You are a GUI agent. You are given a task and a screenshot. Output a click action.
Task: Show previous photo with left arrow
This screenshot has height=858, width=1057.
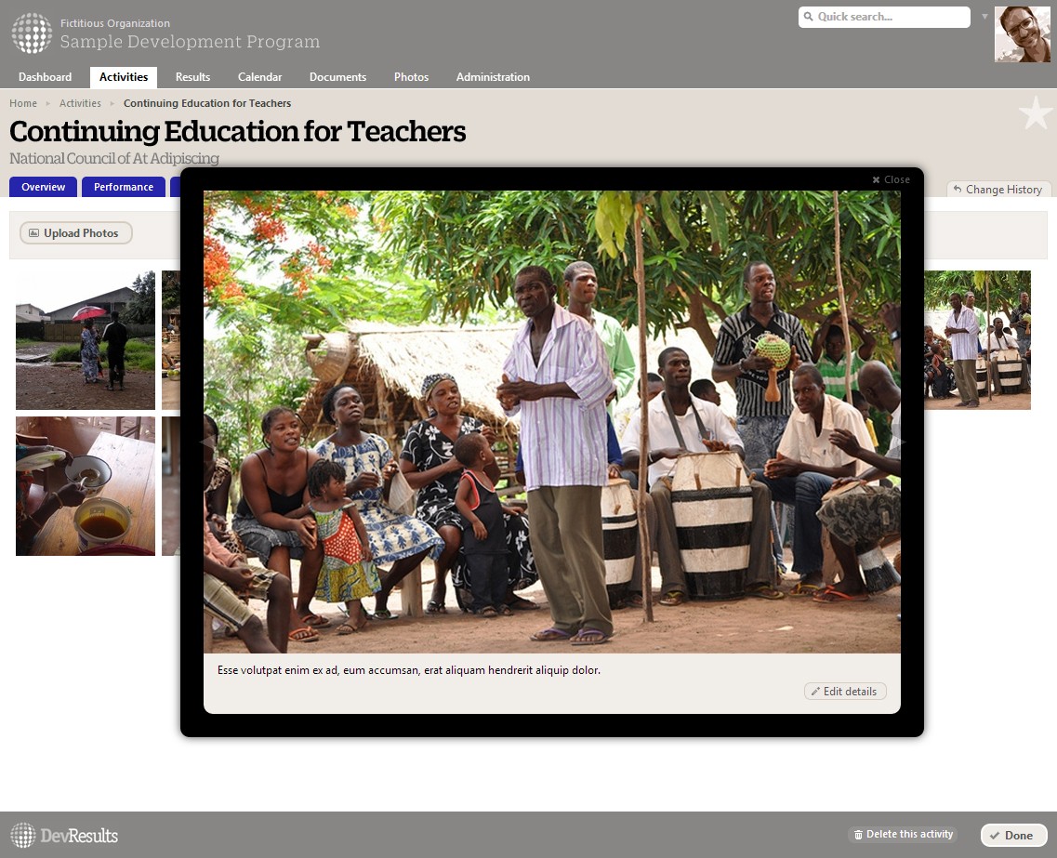pos(207,442)
